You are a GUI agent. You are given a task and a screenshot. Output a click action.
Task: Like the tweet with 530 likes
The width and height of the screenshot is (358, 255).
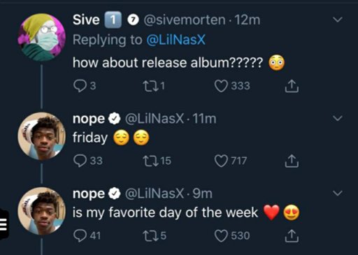click(221, 235)
